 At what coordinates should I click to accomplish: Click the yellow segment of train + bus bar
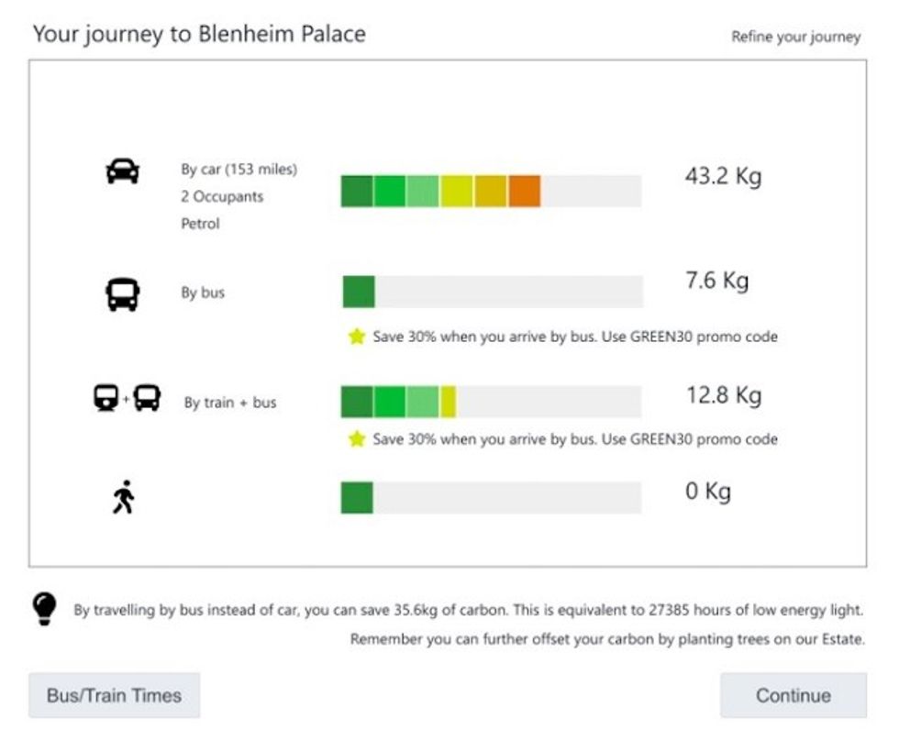pos(448,402)
